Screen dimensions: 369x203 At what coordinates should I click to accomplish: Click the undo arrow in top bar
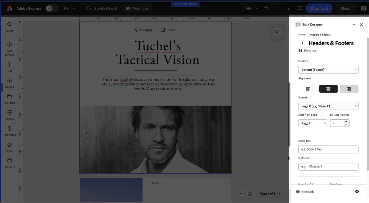click(266, 9)
